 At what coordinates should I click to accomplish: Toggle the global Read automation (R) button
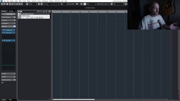[x=17, y=4]
